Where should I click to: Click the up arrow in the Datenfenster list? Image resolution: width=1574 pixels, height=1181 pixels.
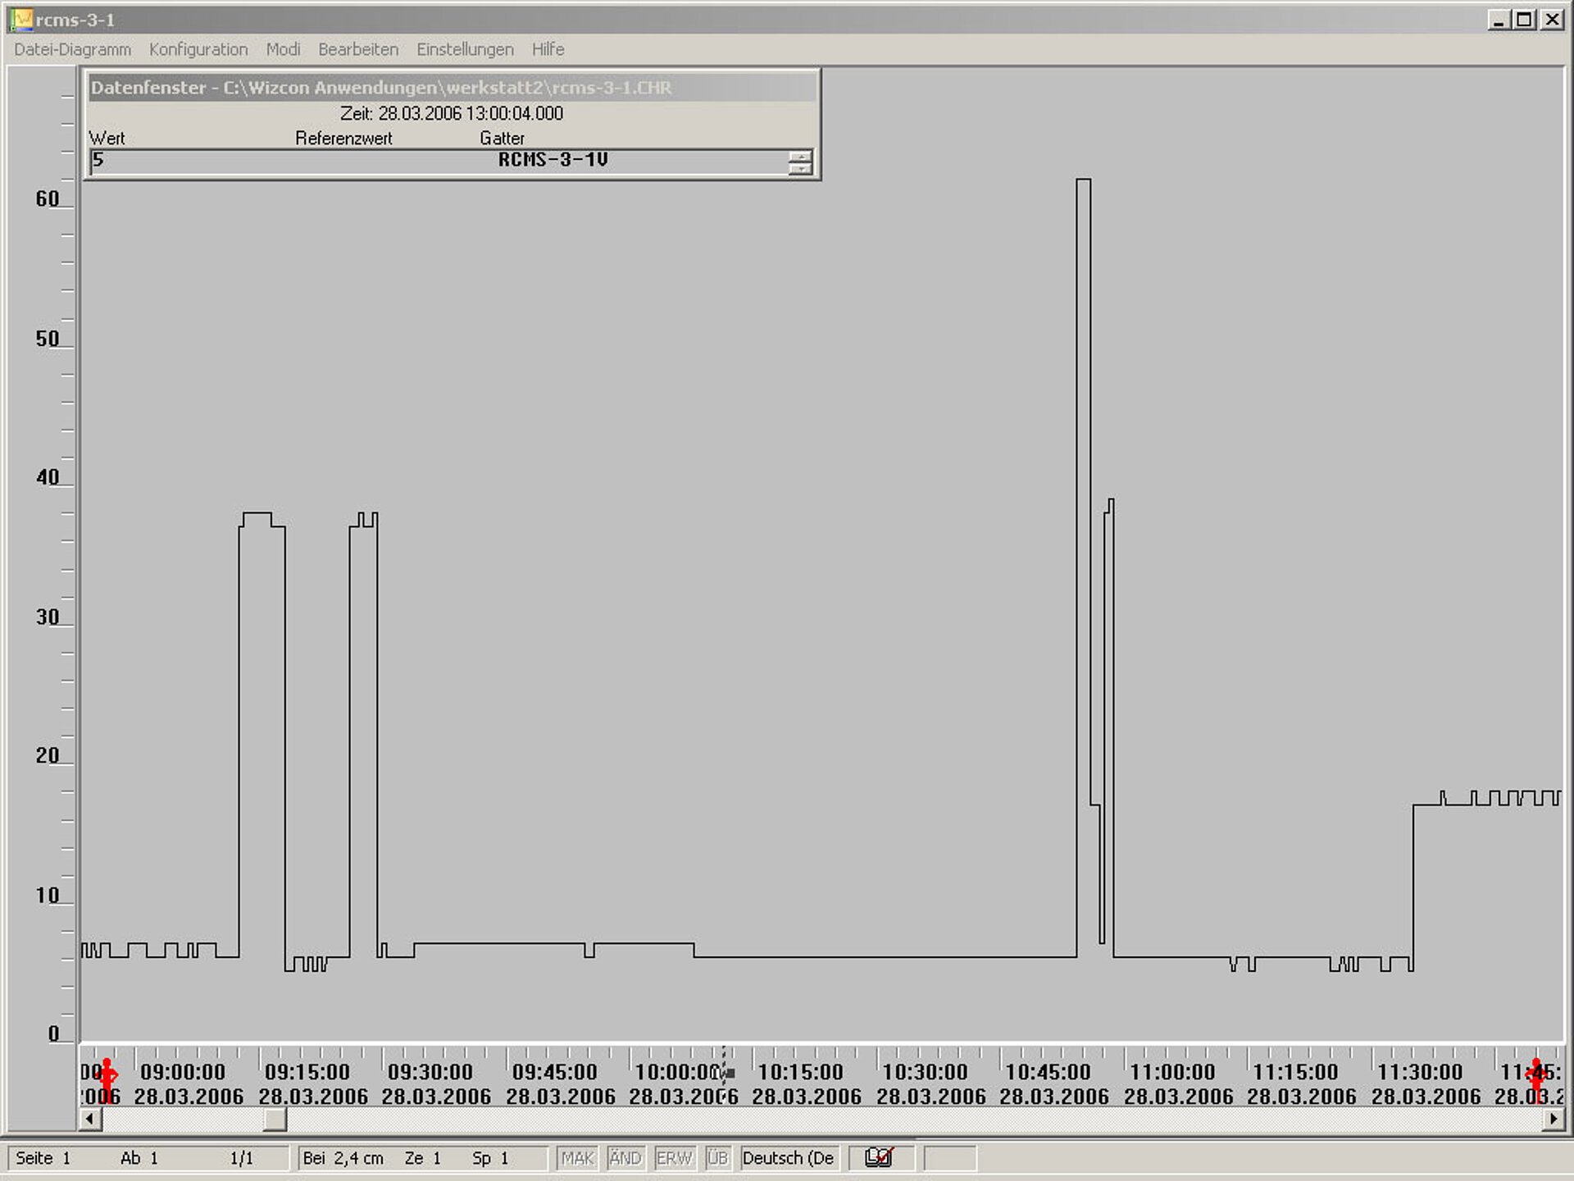point(800,156)
